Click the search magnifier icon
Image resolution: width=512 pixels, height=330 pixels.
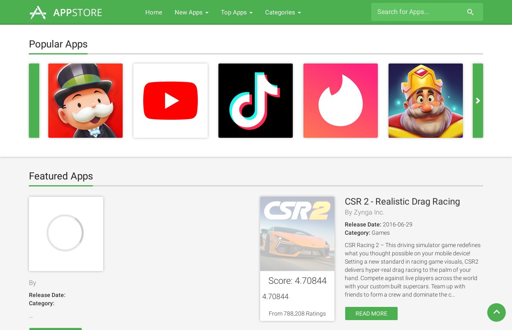tap(470, 12)
